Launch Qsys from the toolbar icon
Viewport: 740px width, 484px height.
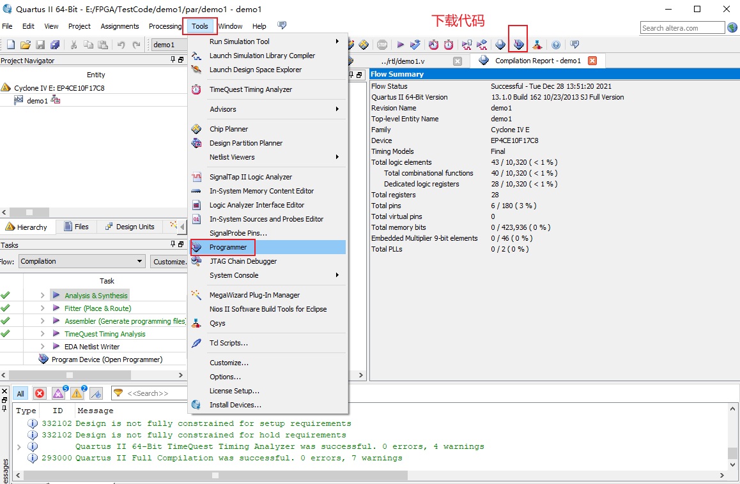coord(537,45)
